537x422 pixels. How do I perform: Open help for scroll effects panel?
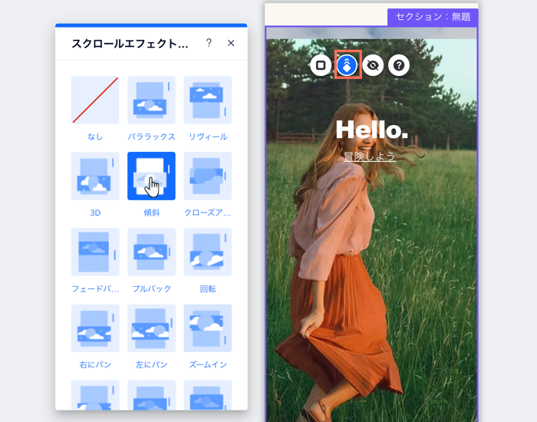209,43
